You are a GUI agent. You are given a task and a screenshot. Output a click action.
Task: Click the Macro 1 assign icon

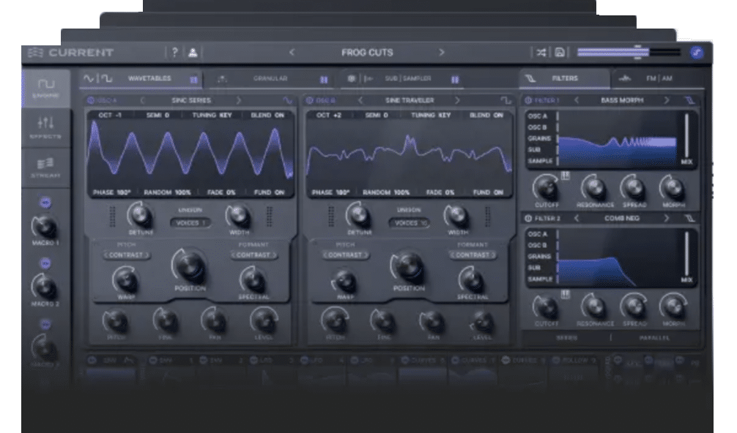[x=45, y=203]
